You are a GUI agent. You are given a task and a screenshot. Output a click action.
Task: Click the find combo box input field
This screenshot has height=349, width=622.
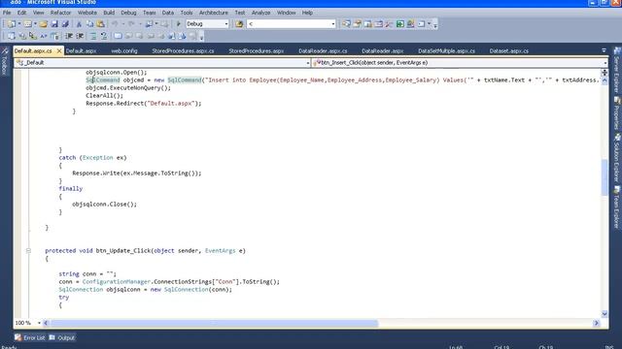click(289, 24)
